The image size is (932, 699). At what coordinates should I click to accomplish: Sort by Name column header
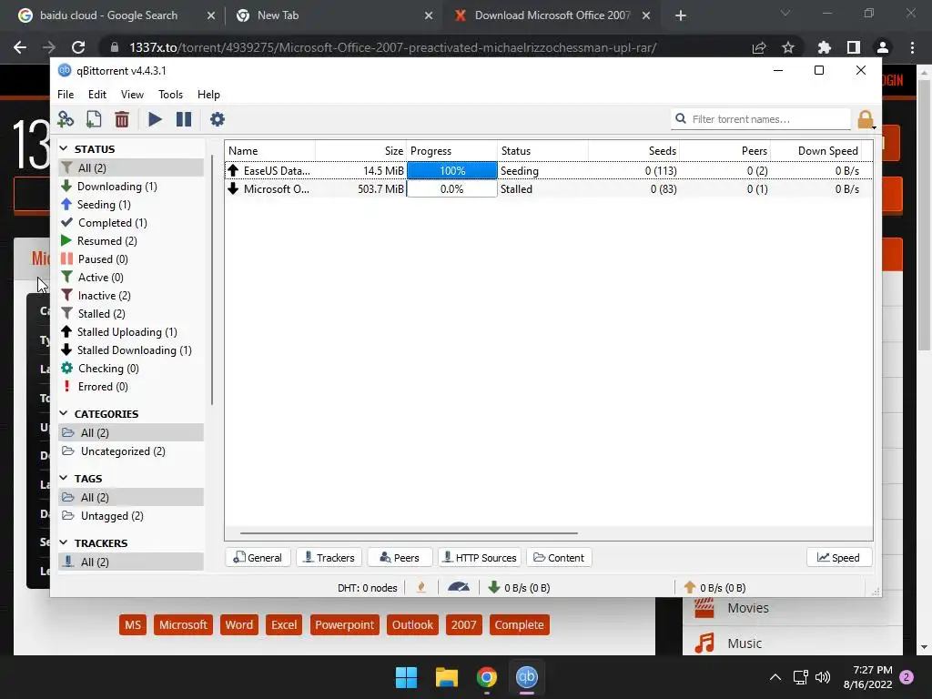point(269,151)
